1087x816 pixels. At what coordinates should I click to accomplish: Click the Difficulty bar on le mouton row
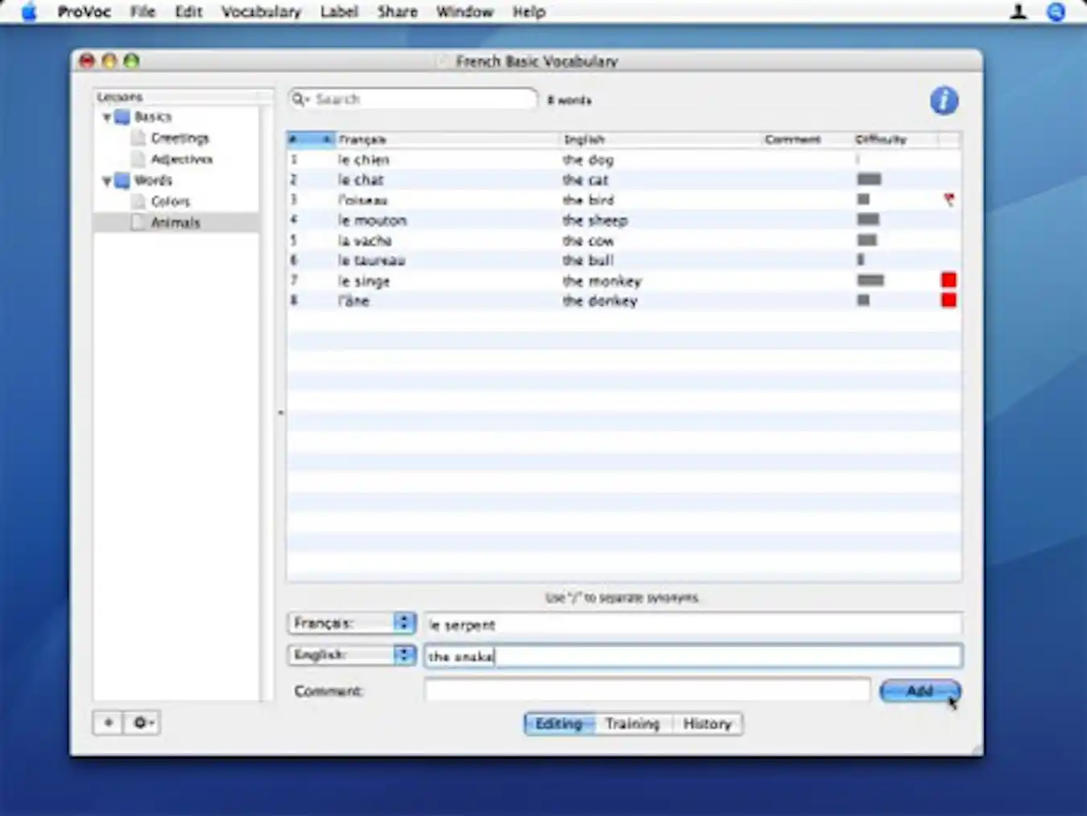868,220
